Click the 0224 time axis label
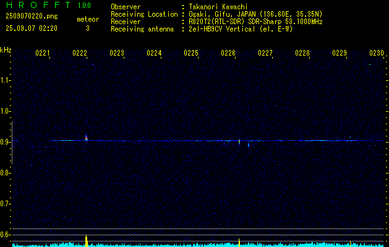Screen dimensions: 389x247 click(154, 53)
